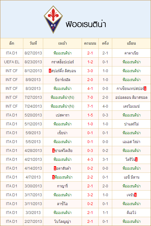
Task: Click the ฟิออเรนติน่า title heading
Action: point(86,24)
